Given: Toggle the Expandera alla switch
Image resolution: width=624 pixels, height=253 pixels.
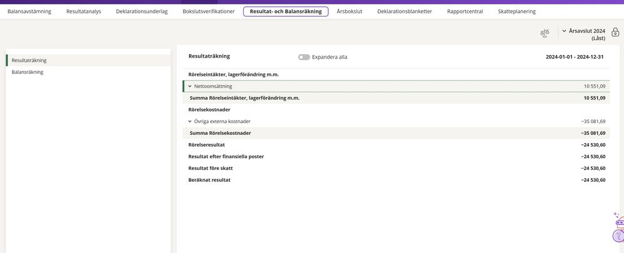Looking at the screenshot, I should [304, 57].
